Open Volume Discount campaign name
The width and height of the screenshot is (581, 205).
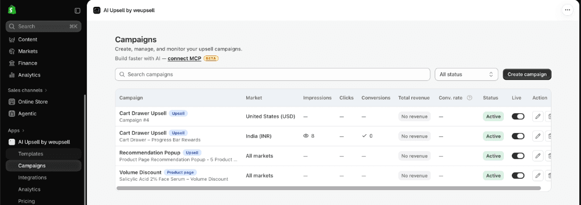(x=140, y=172)
